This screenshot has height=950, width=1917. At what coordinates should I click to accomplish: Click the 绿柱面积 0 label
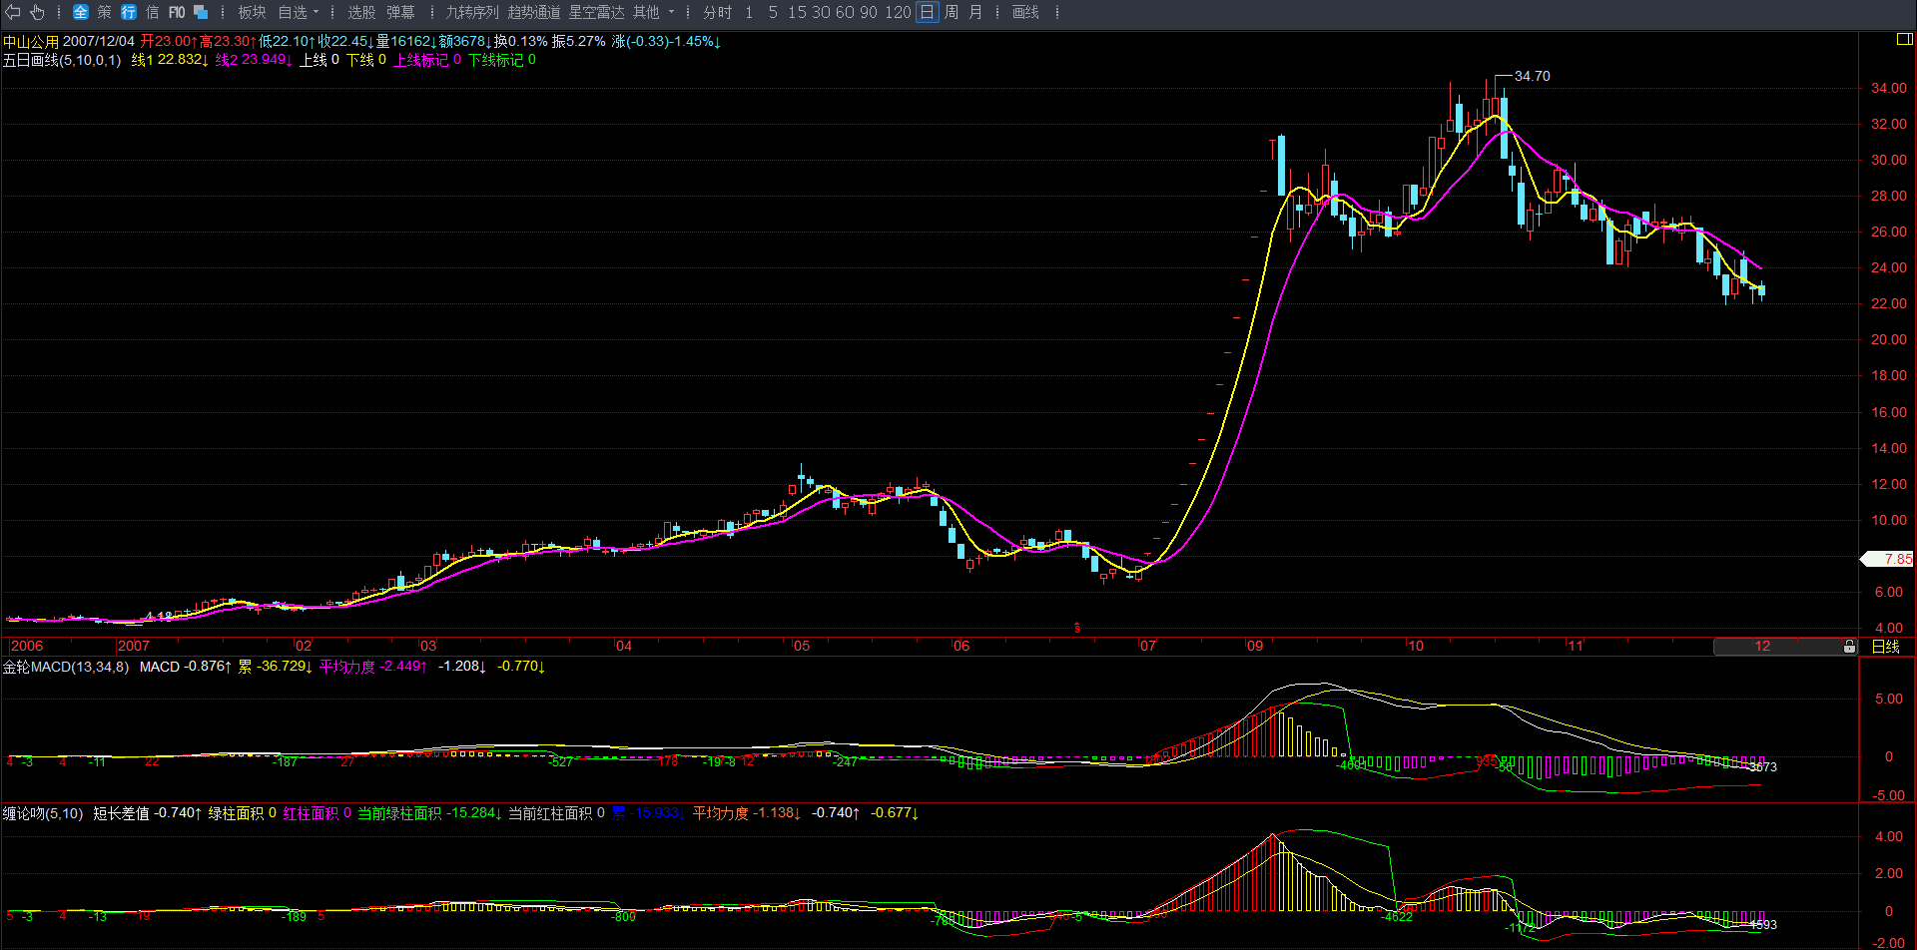coord(242,813)
